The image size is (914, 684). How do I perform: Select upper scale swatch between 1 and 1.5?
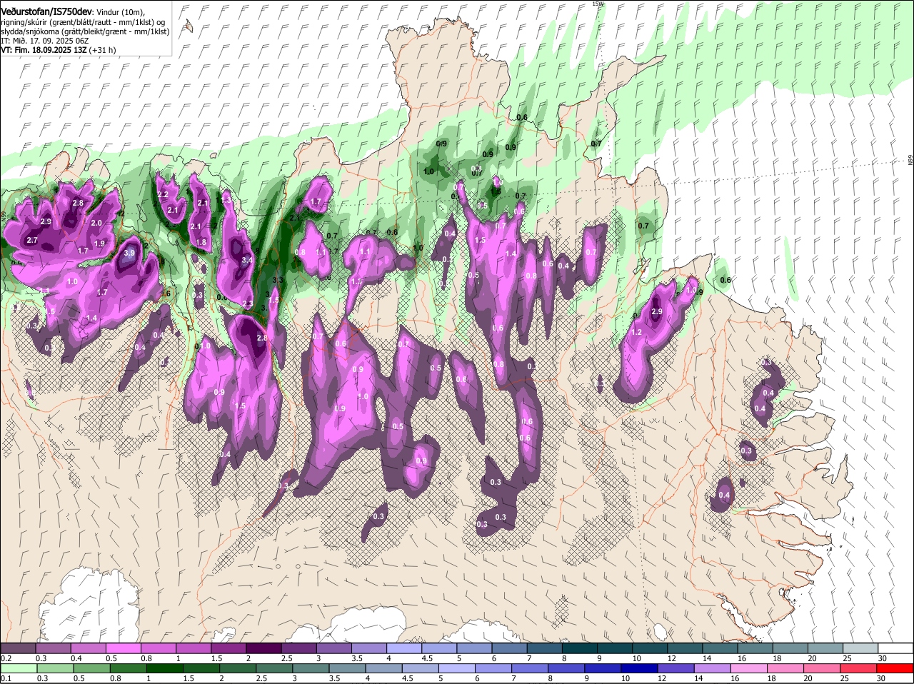[x=194, y=648]
